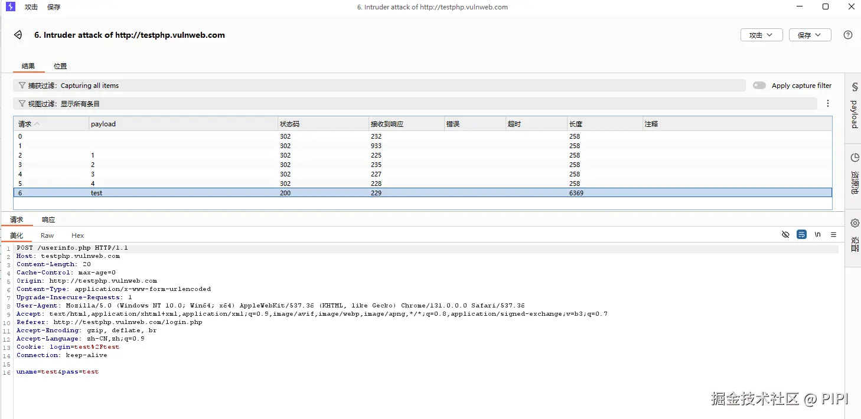
Task: Sort by the 错误 column header
Action: [475, 124]
